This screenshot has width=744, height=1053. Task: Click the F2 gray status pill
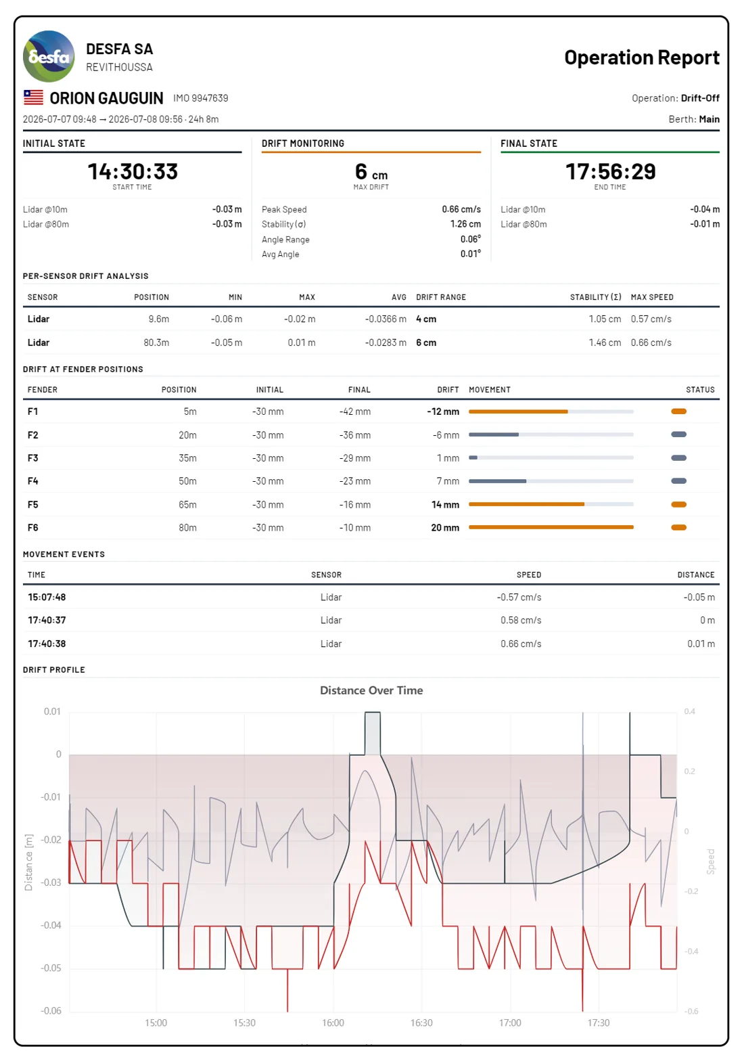pos(678,434)
